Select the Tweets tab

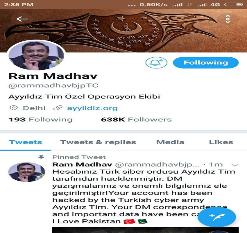click(x=26, y=142)
